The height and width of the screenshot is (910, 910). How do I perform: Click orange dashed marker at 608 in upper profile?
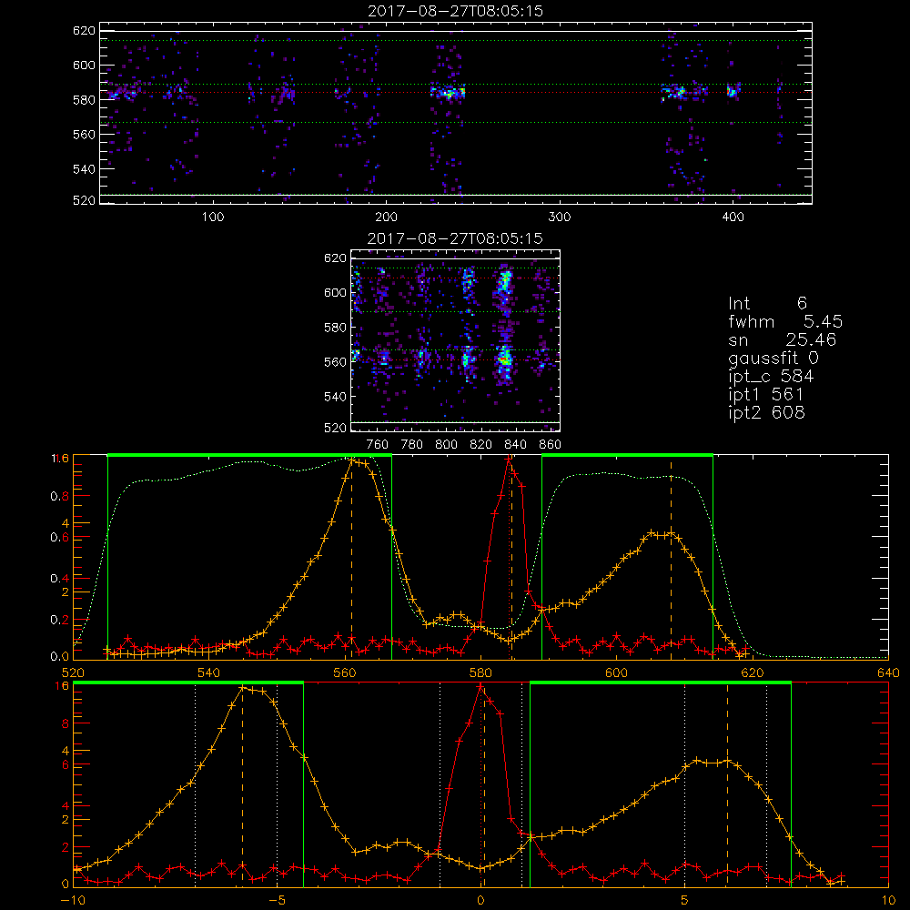[671, 559]
